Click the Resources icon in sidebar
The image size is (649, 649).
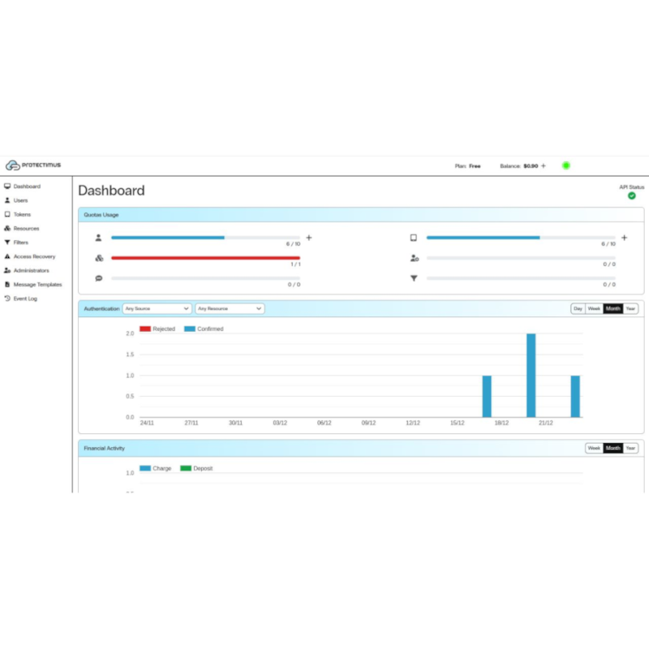[x=7, y=229]
